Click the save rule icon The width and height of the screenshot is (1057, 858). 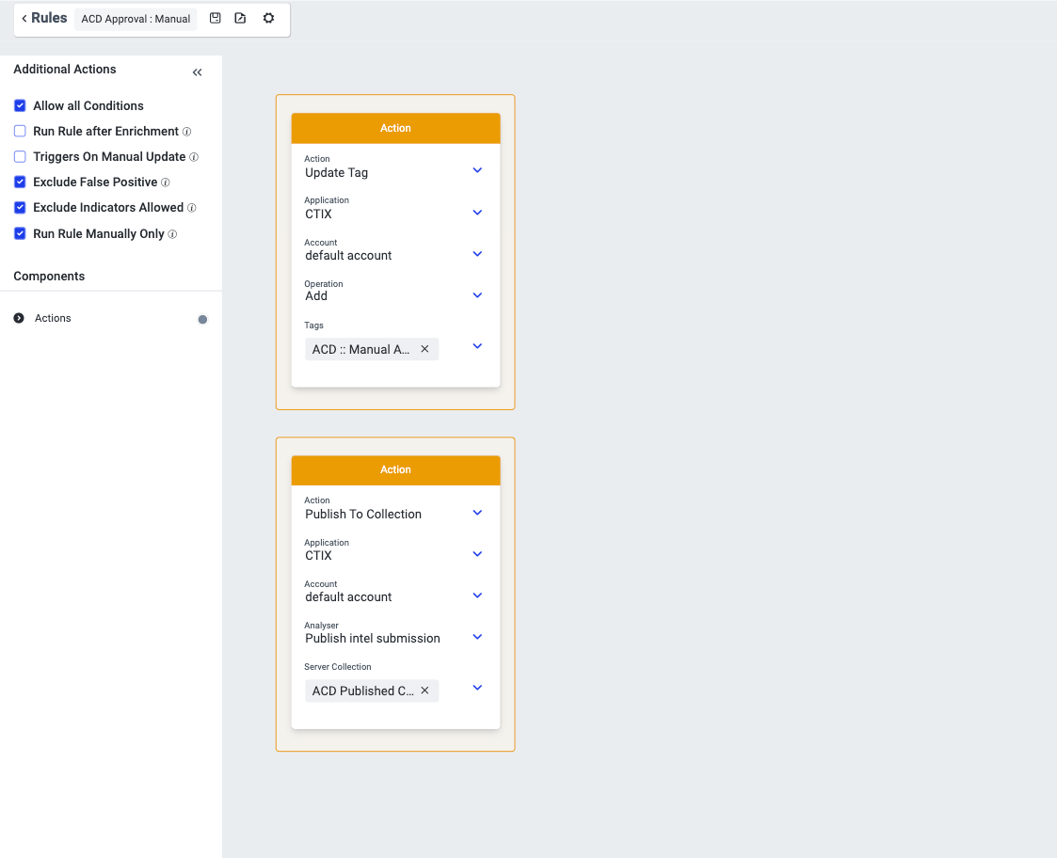coord(215,19)
